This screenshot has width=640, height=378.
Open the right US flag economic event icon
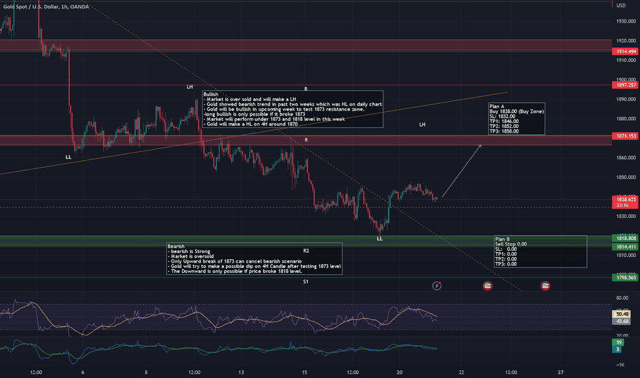click(545, 286)
